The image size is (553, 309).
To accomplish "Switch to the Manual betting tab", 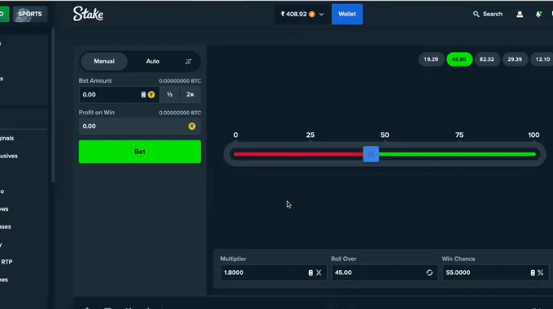I will coord(104,61).
